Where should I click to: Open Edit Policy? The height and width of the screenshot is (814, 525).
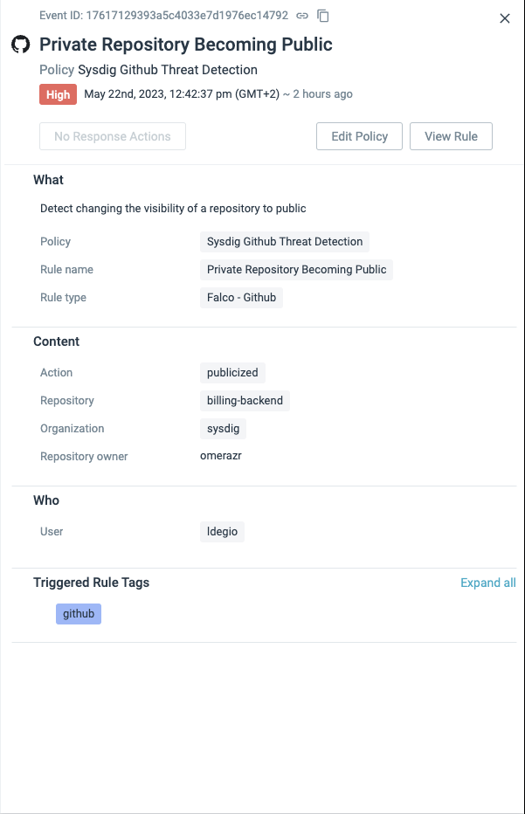point(359,135)
